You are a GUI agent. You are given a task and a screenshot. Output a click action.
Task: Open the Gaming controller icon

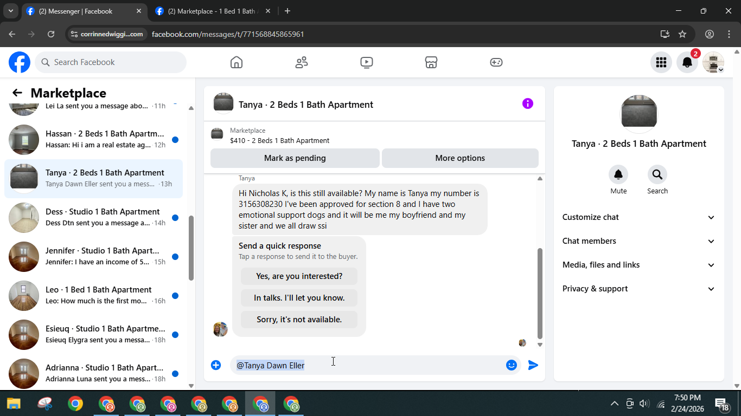[x=496, y=62]
